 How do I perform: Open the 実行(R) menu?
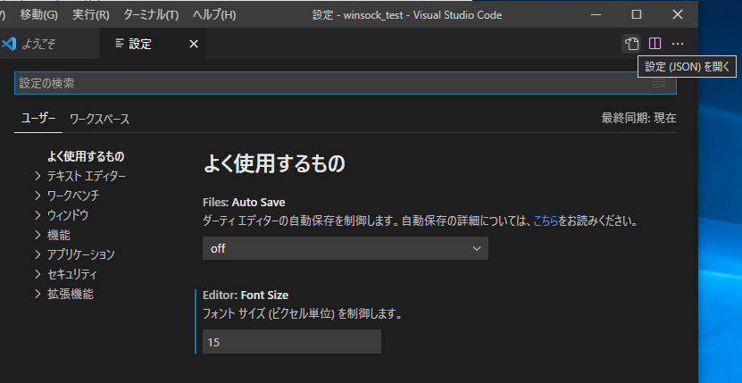[91, 14]
